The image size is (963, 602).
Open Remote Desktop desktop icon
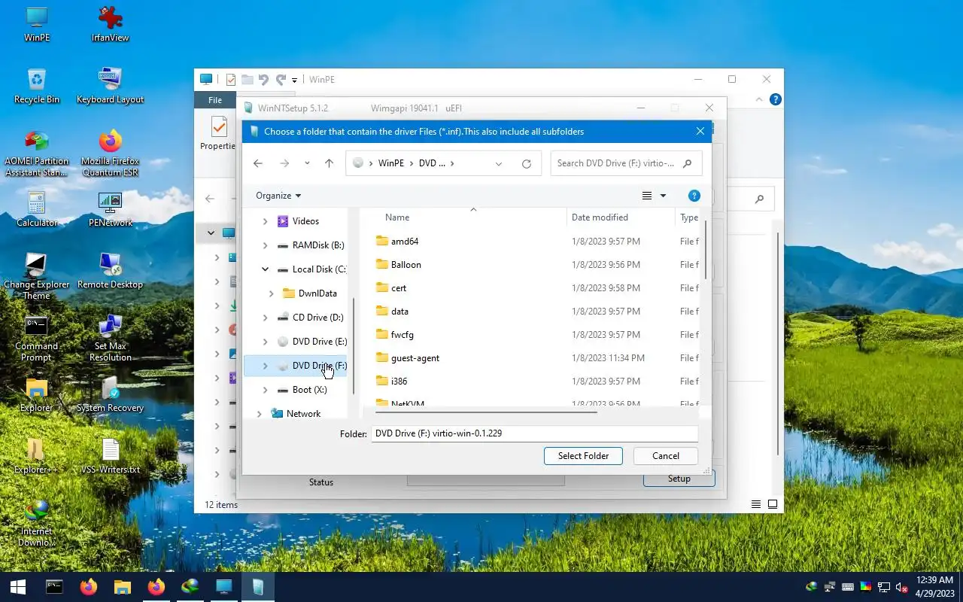(111, 271)
